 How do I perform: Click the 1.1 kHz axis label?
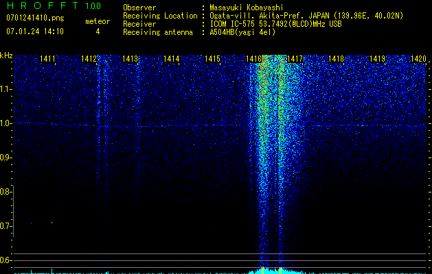pyautogui.click(x=5, y=89)
